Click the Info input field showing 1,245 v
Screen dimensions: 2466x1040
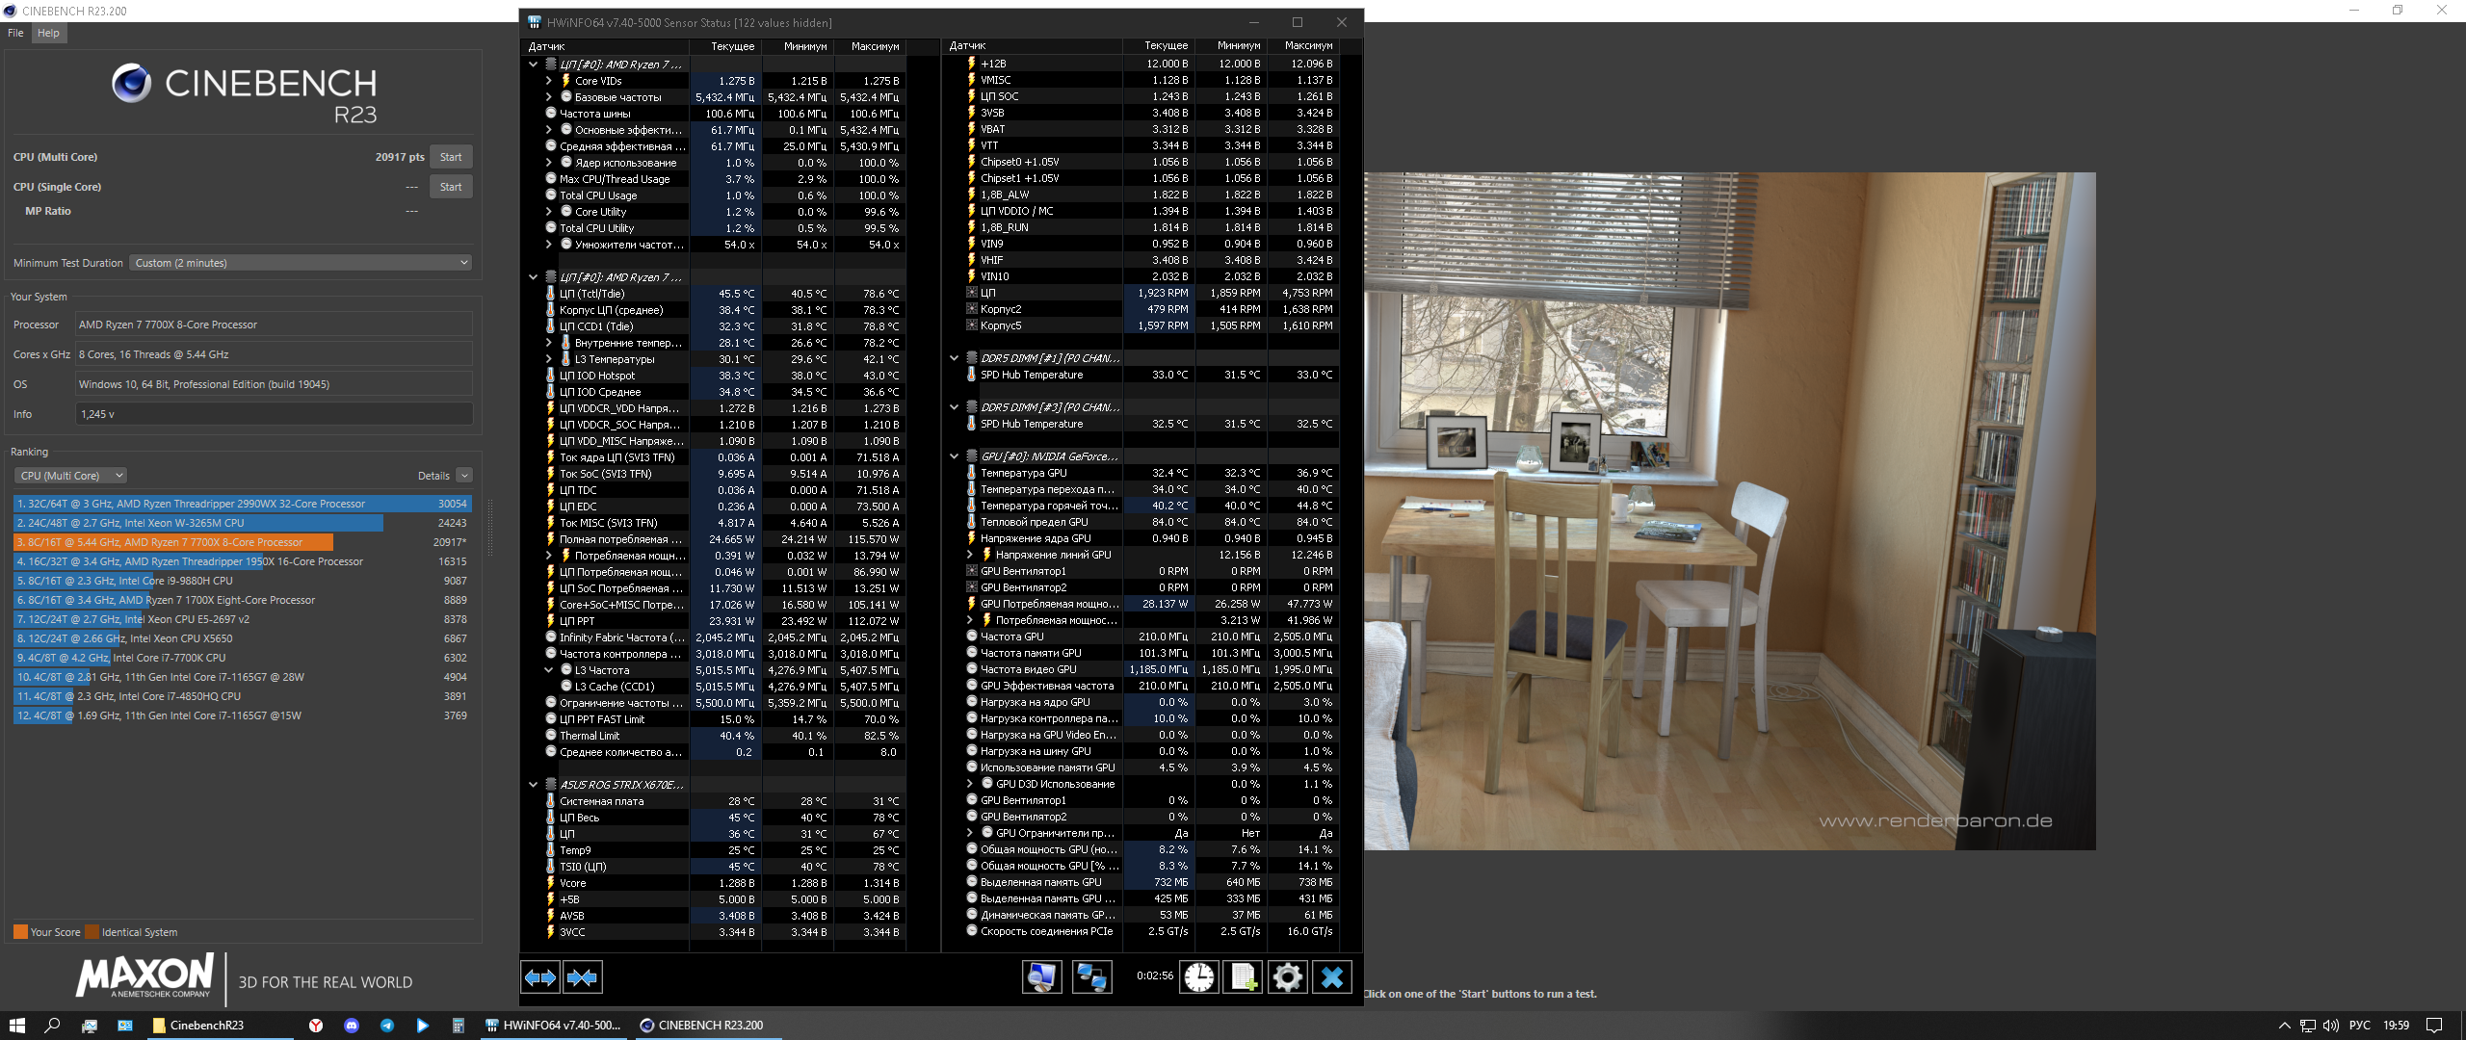click(x=274, y=414)
